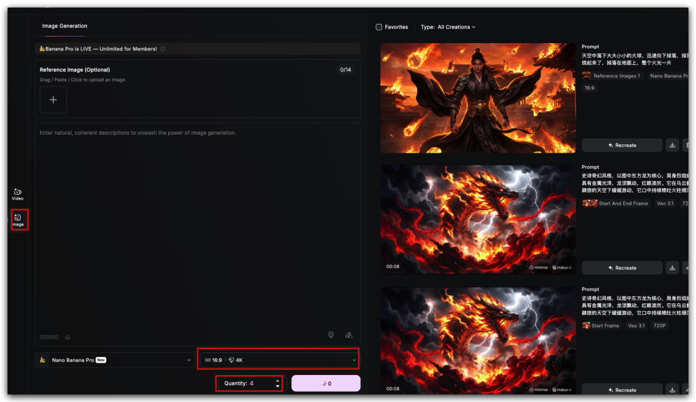
Task: Open the 16:9 4K aspect ratio dropdown
Action: pos(278,360)
